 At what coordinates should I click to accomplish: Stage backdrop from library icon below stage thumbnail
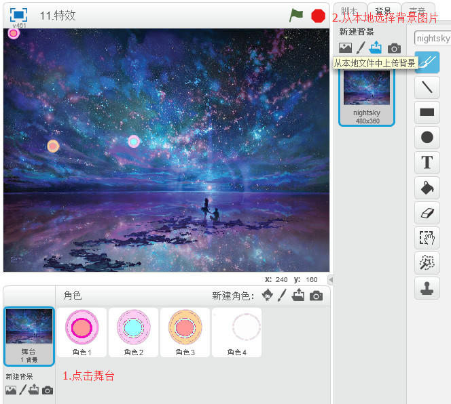[x=11, y=390]
